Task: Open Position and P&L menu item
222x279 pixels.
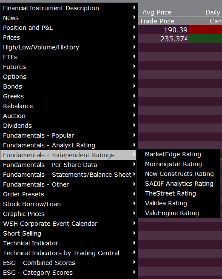Action: pos(69,28)
